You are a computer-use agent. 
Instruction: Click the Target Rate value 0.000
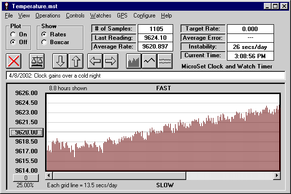coord(250,29)
